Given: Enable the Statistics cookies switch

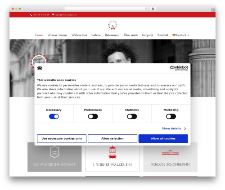Looking at the screenshot, I should (x=132, y=116).
